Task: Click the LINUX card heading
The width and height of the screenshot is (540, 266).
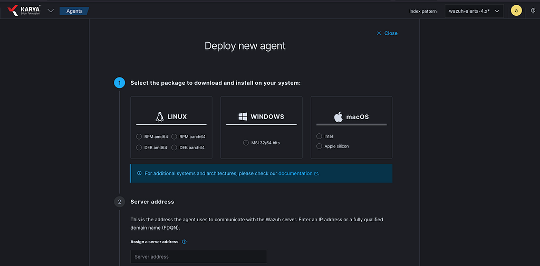Action: coord(177,116)
